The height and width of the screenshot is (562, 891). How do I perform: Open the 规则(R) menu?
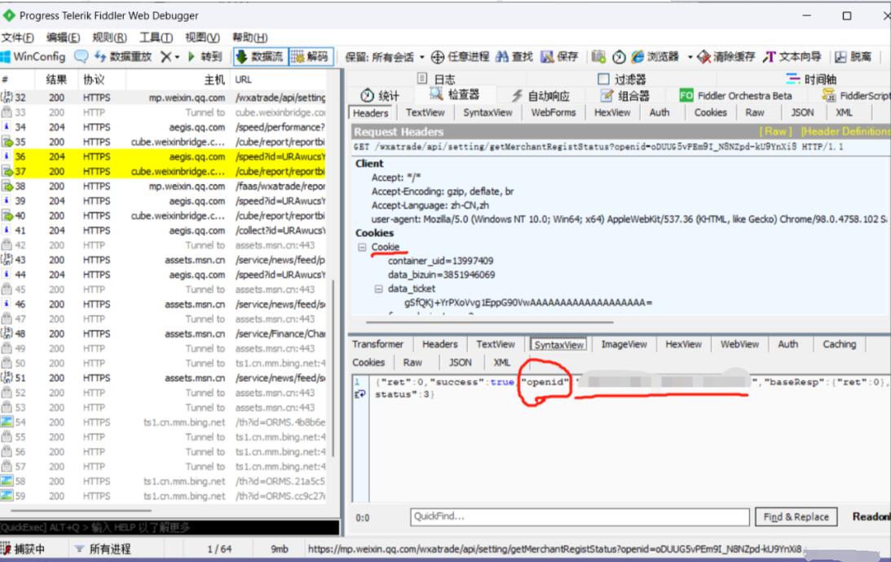tap(109, 37)
